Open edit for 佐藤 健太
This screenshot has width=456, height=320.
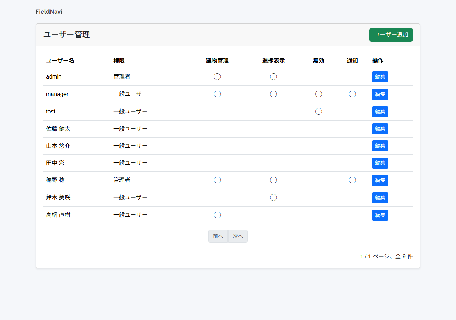tap(380, 129)
